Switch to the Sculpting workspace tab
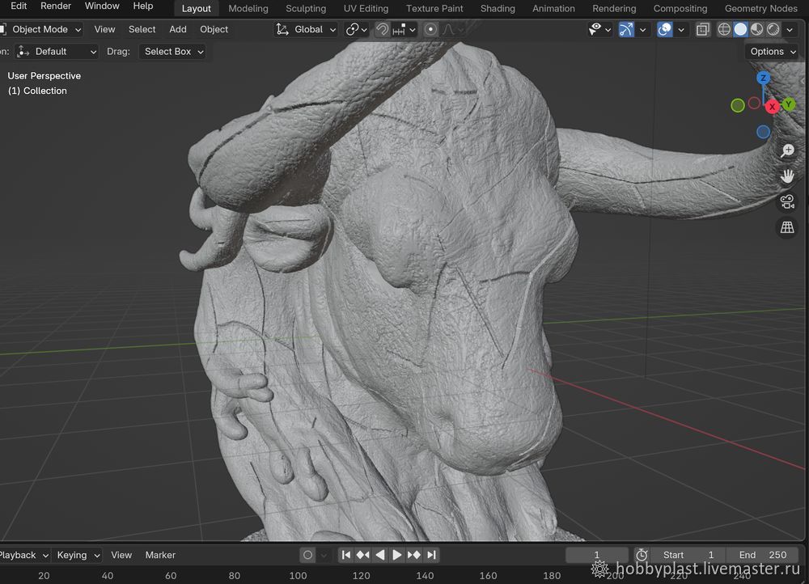The width and height of the screenshot is (809, 584). [306, 8]
